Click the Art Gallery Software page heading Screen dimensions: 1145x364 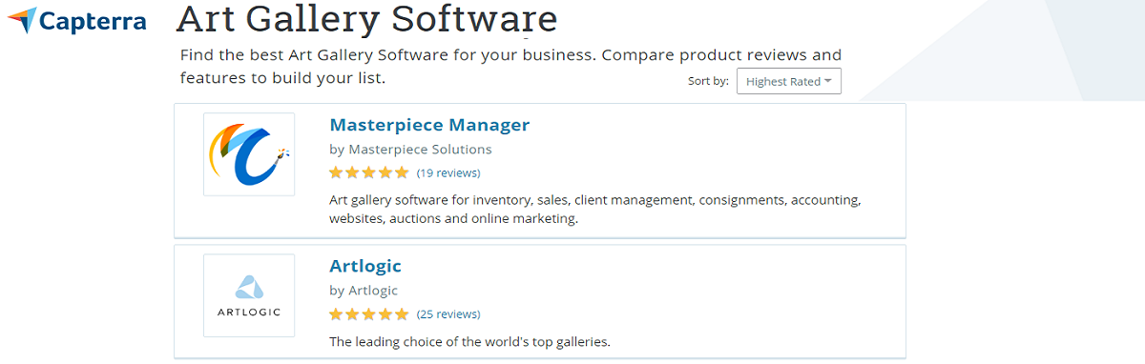tap(367, 19)
